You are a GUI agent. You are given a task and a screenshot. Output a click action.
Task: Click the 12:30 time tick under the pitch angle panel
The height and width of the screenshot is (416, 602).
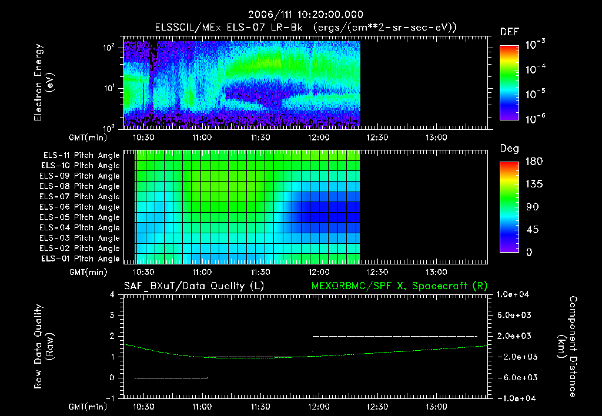[x=377, y=272]
